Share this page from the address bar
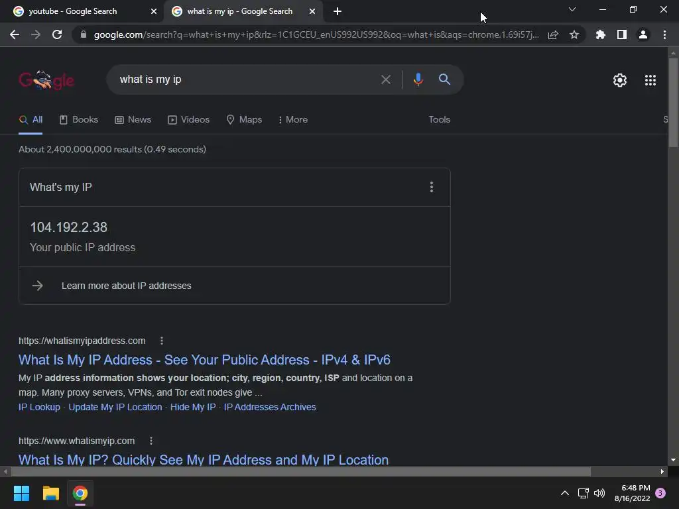Image resolution: width=679 pixels, height=509 pixels. click(x=553, y=34)
